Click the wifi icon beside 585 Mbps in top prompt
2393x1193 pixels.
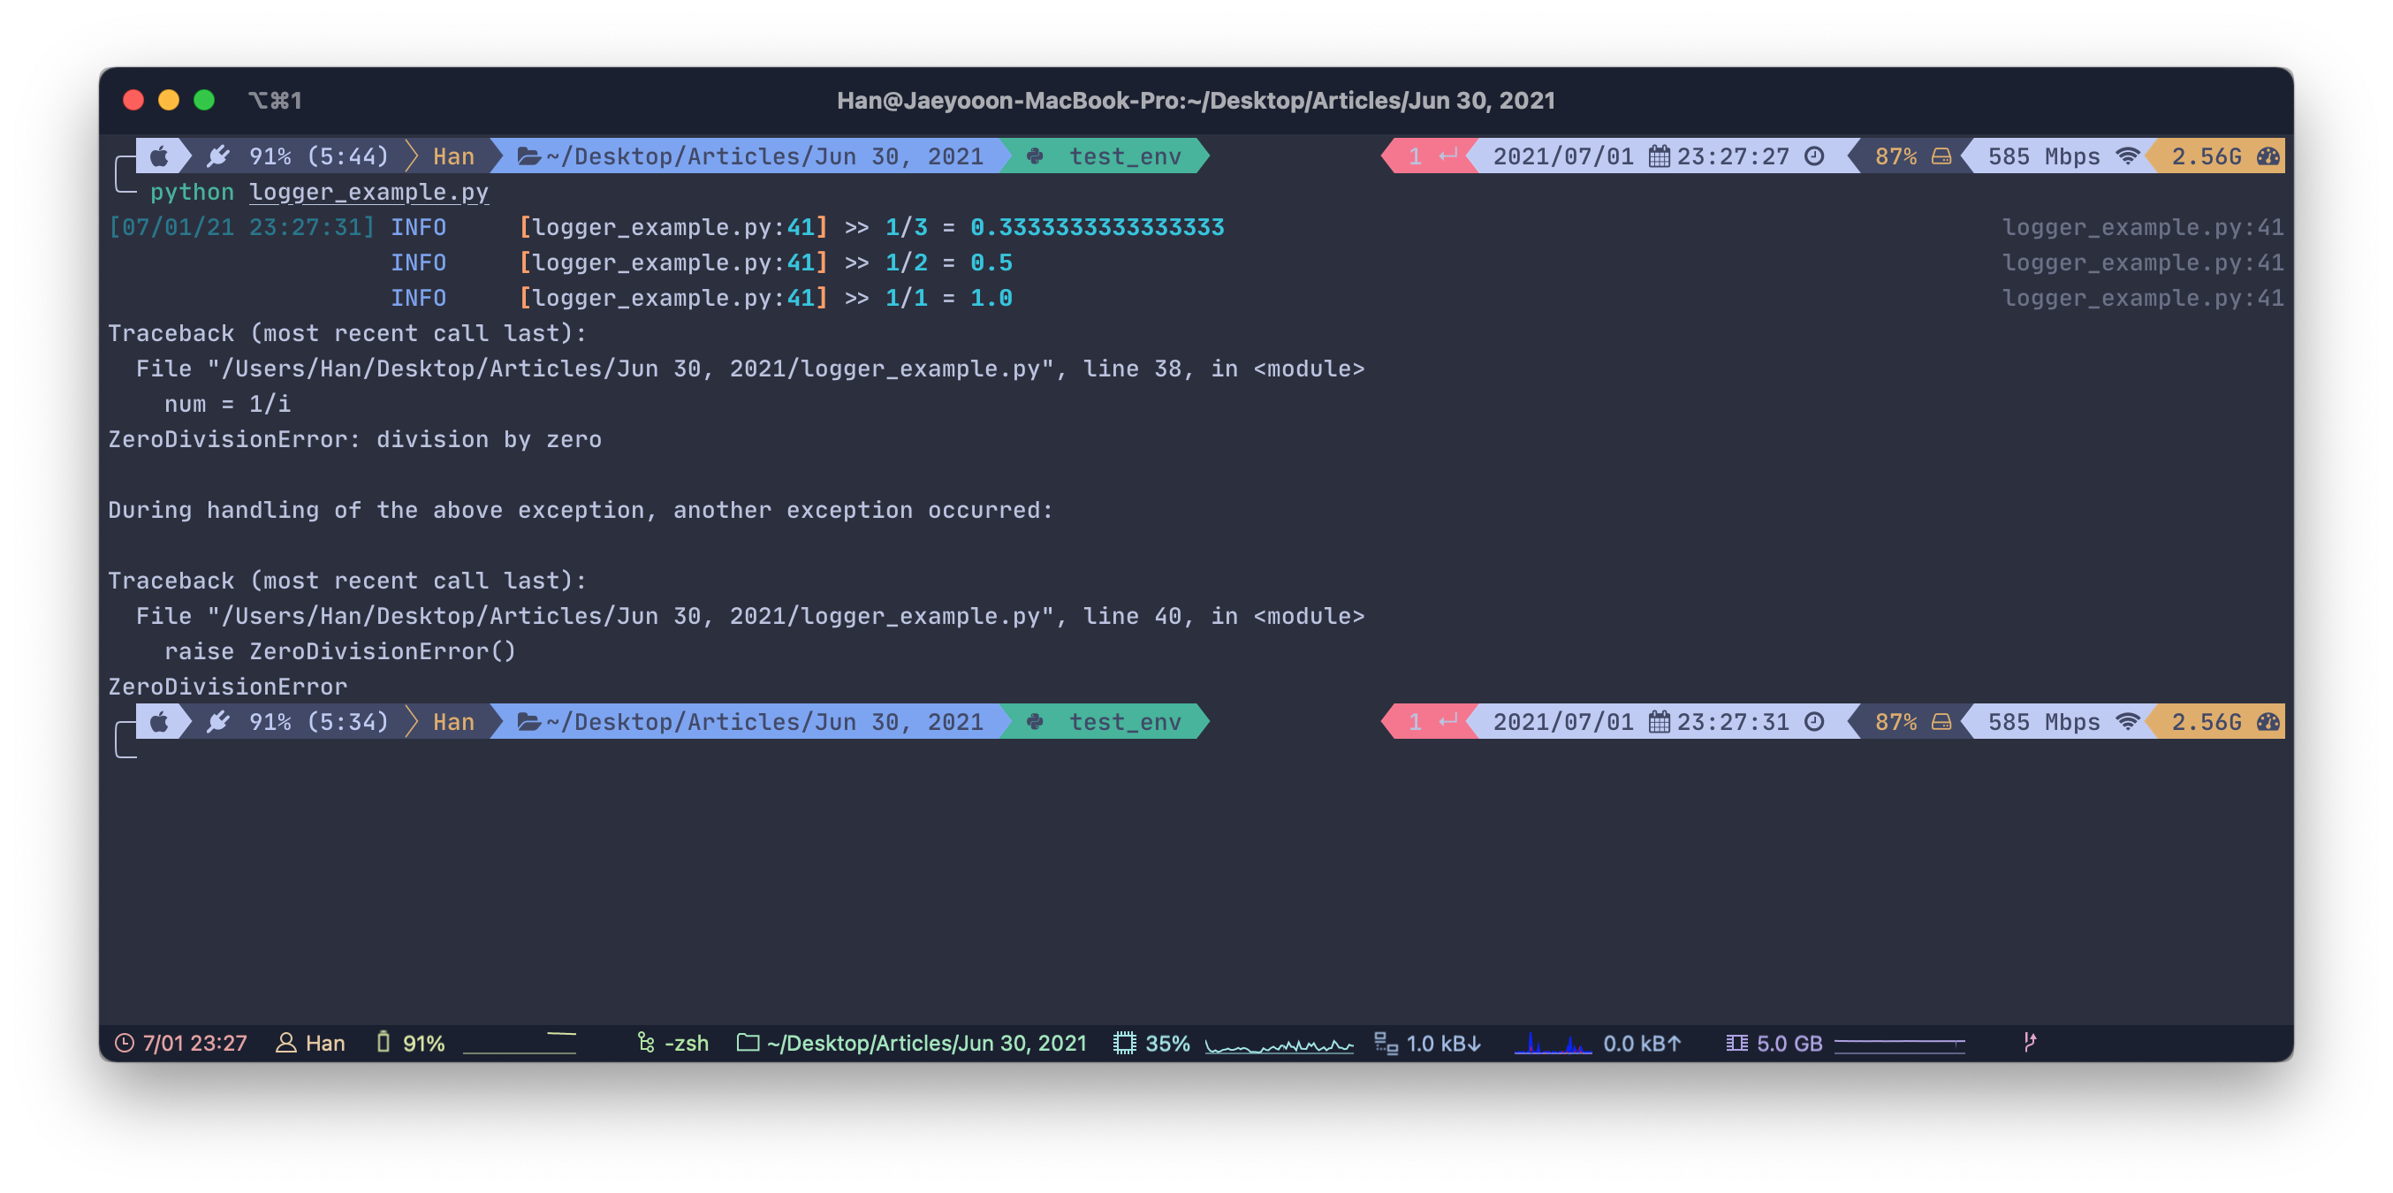point(2127,156)
